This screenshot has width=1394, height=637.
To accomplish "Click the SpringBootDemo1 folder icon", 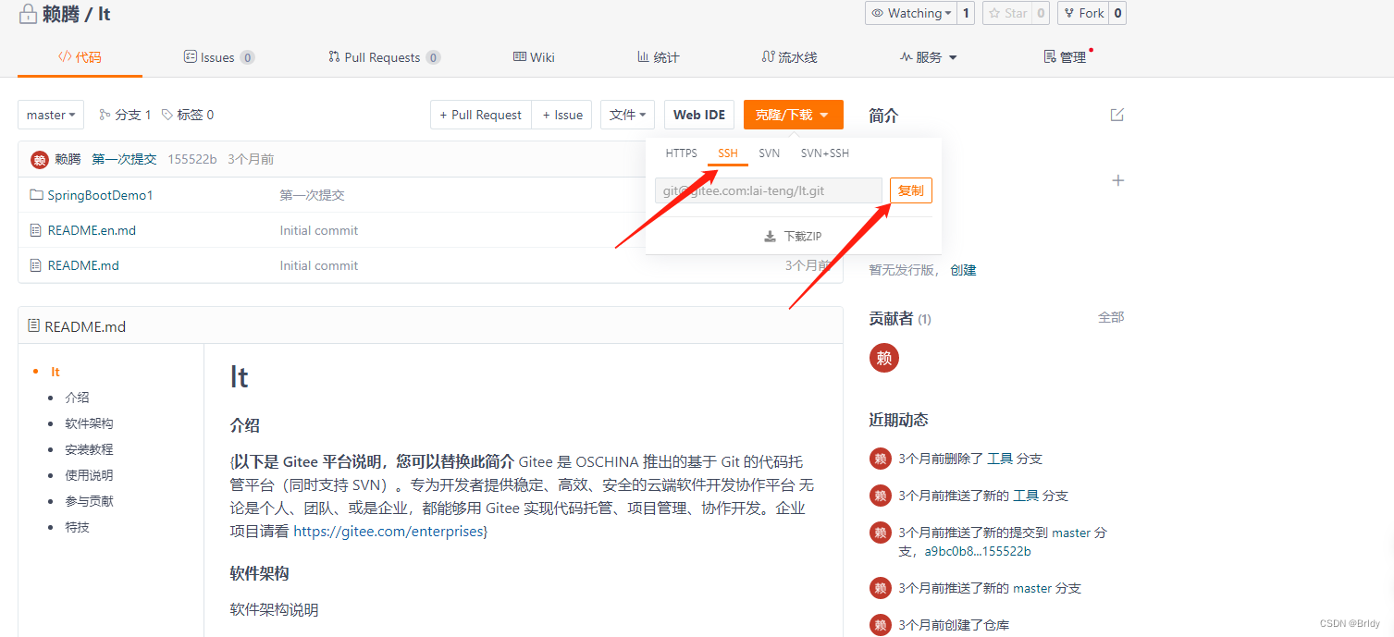I will point(36,195).
